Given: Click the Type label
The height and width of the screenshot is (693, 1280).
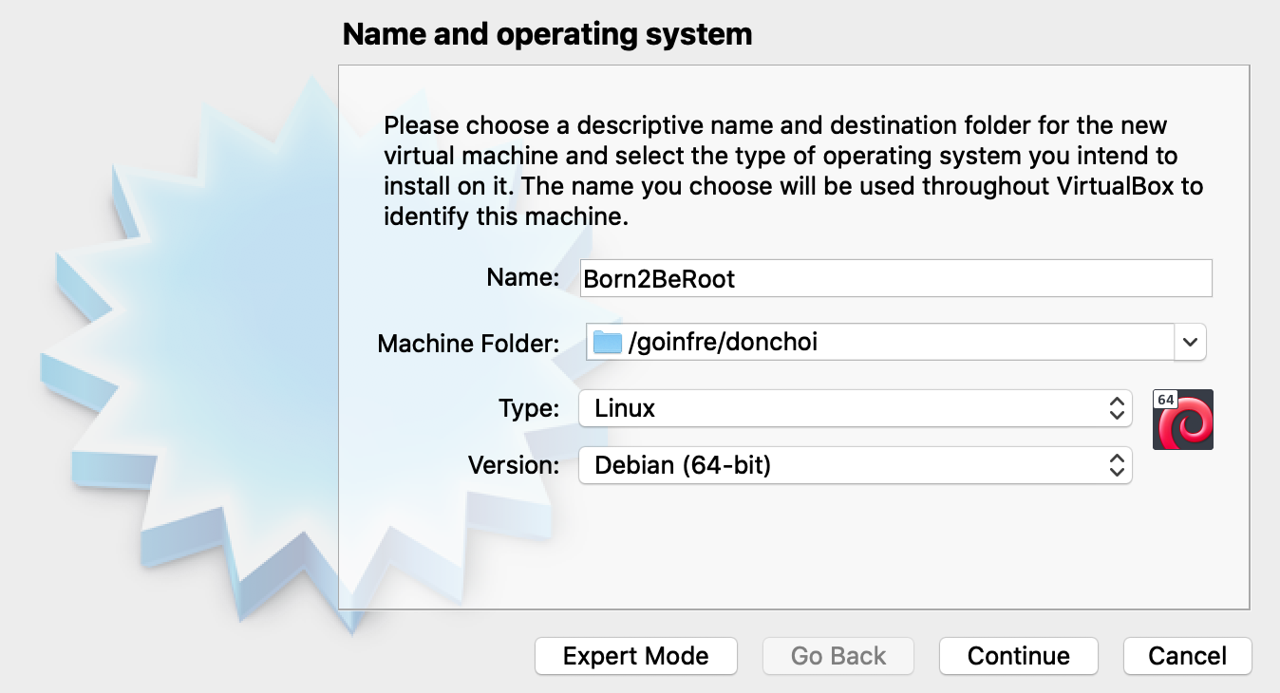Looking at the screenshot, I should click(530, 409).
